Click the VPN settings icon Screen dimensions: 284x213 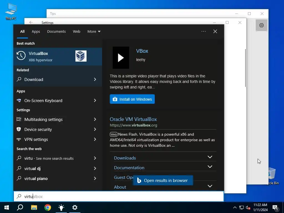[19, 139]
